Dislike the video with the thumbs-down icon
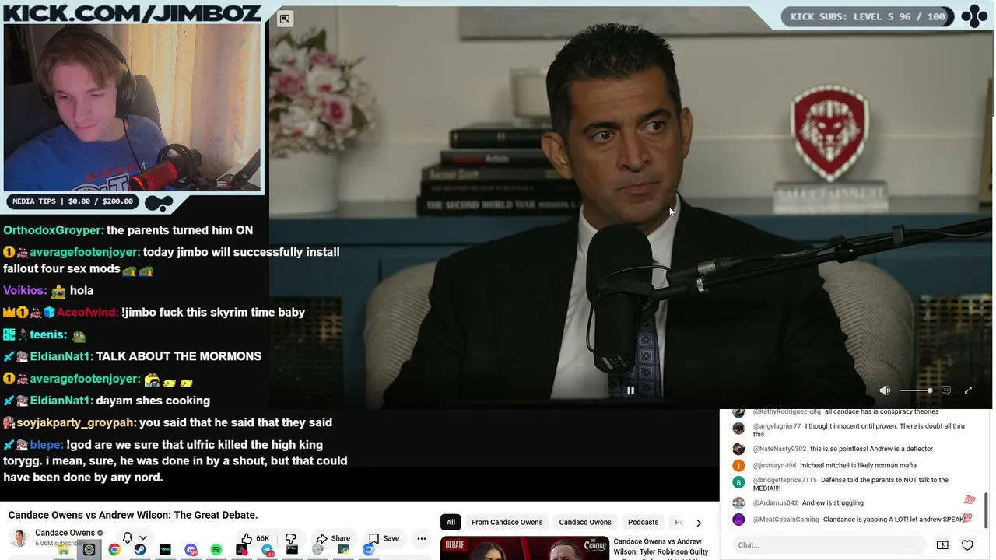The width and height of the screenshot is (996, 560). 291,538
